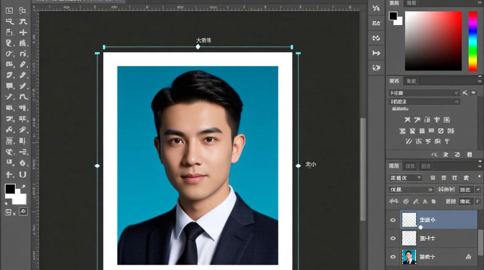Screen dimensions: 484x270
Task: Click the screen mode icon at the toolbar bottom
Action: tap(23, 211)
